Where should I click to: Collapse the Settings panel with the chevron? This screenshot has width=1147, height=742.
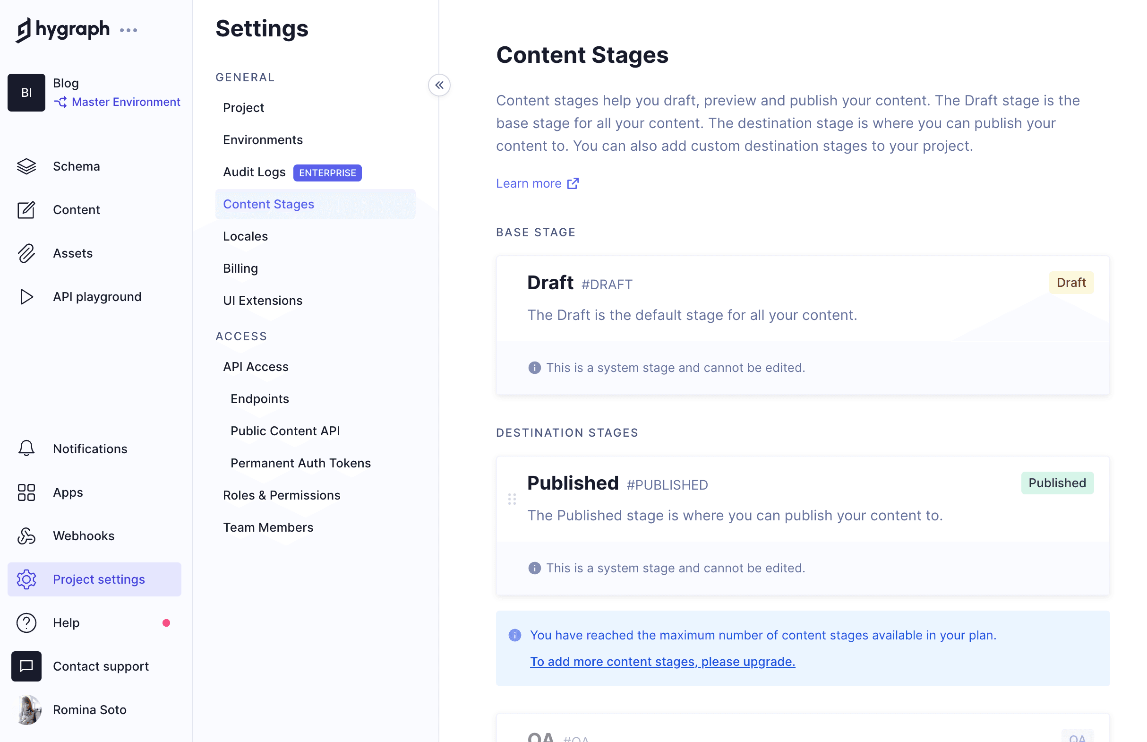(x=439, y=85)
